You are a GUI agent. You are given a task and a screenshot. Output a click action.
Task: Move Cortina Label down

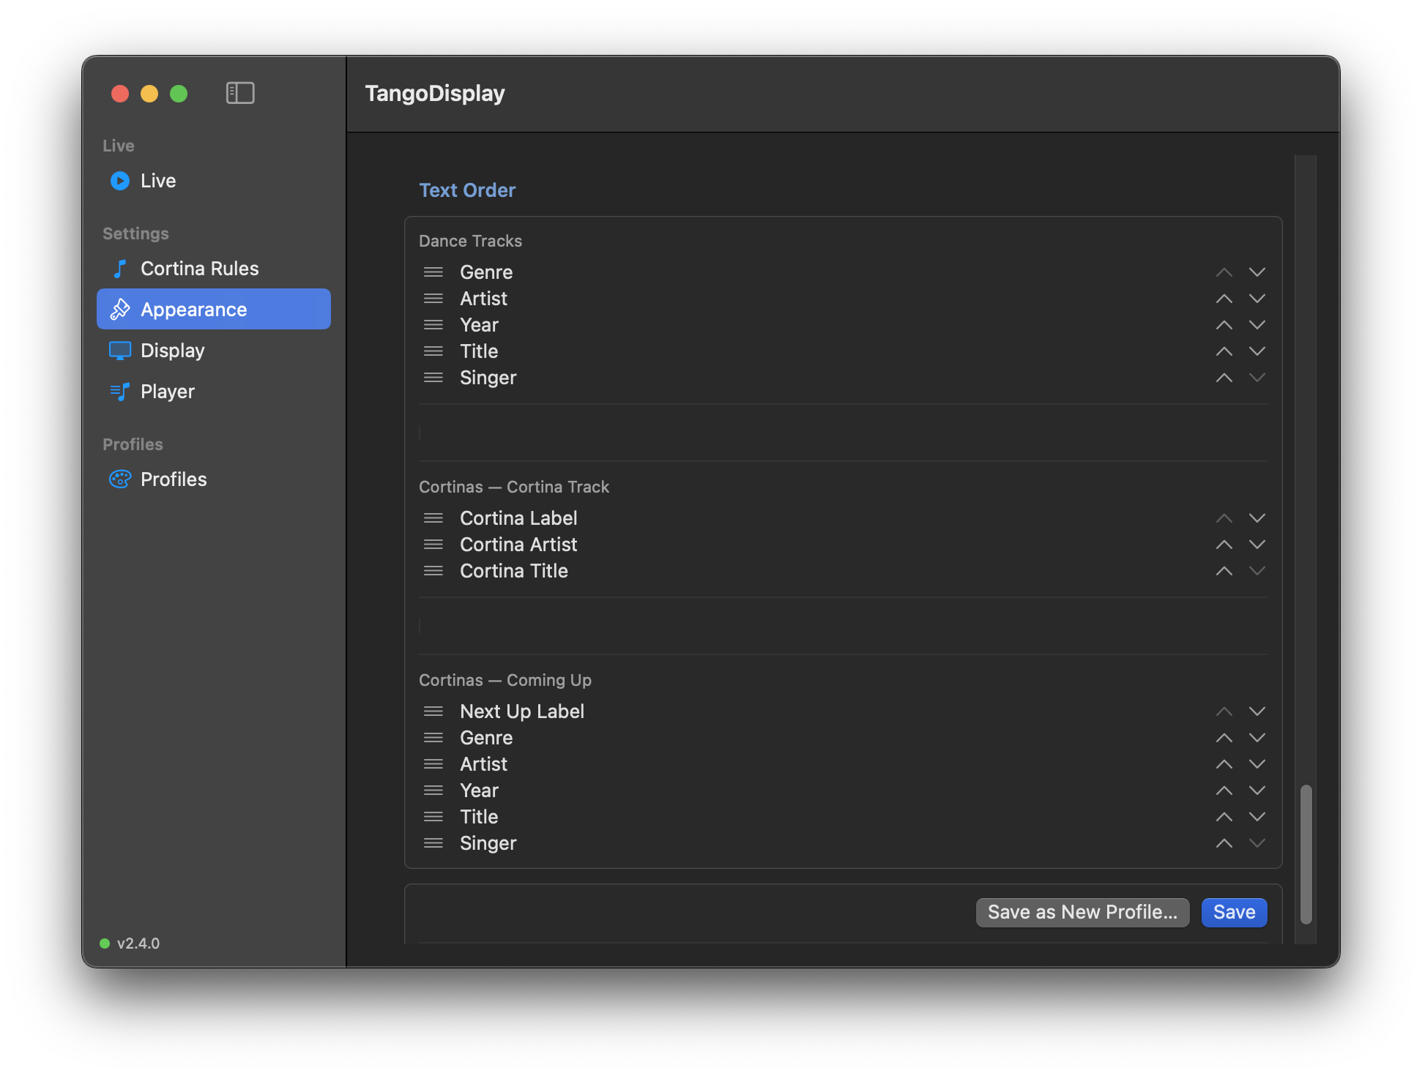point(1257,518)
